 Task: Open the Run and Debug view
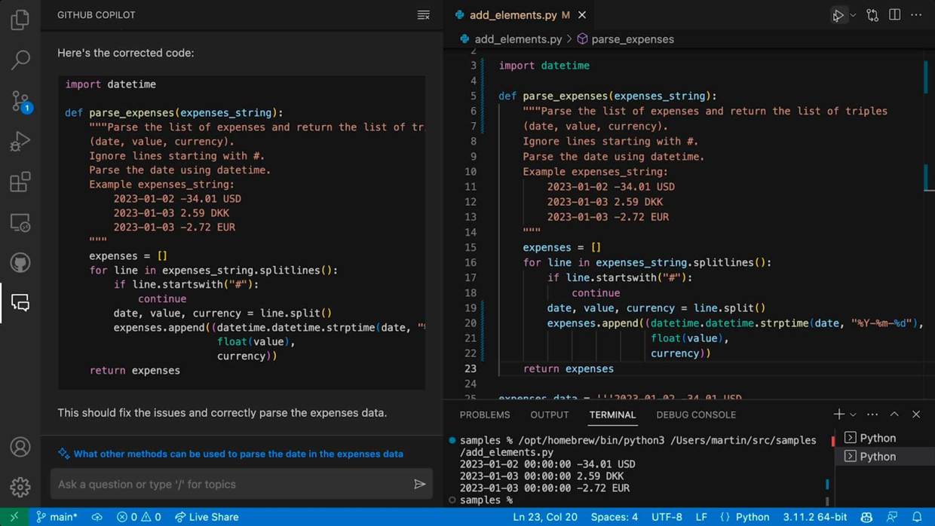20,141
